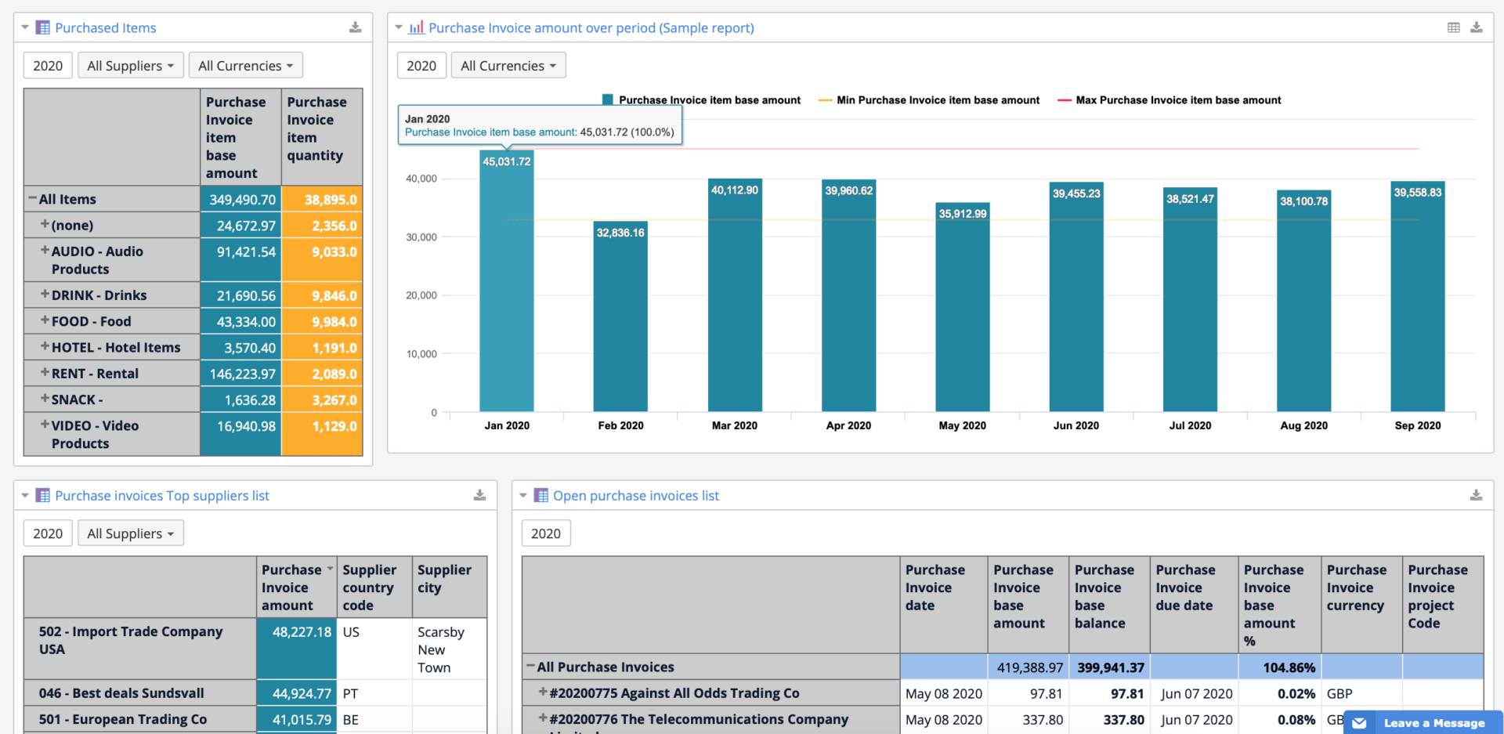Download the Purchase Invoice amount chart
Image resolution: width=1504 pixels, height=734 pixels.
pos(1477,27)
